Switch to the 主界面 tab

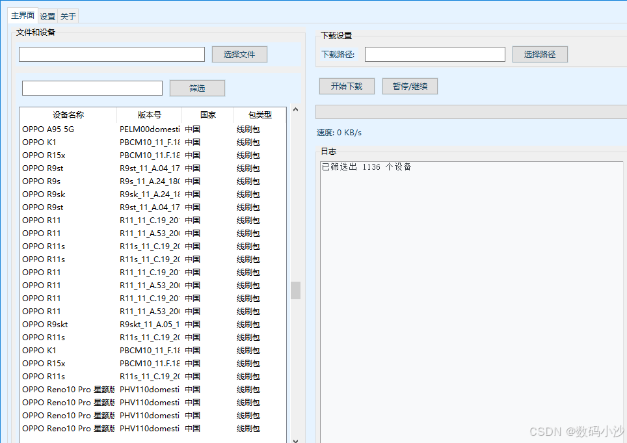[x=22, y=16]
